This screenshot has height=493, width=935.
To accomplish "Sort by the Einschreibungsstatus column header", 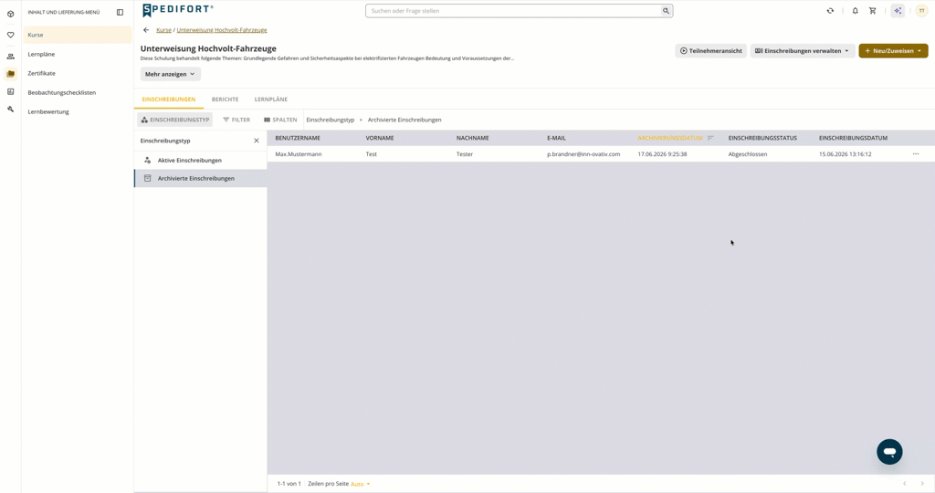I will 762,138.
